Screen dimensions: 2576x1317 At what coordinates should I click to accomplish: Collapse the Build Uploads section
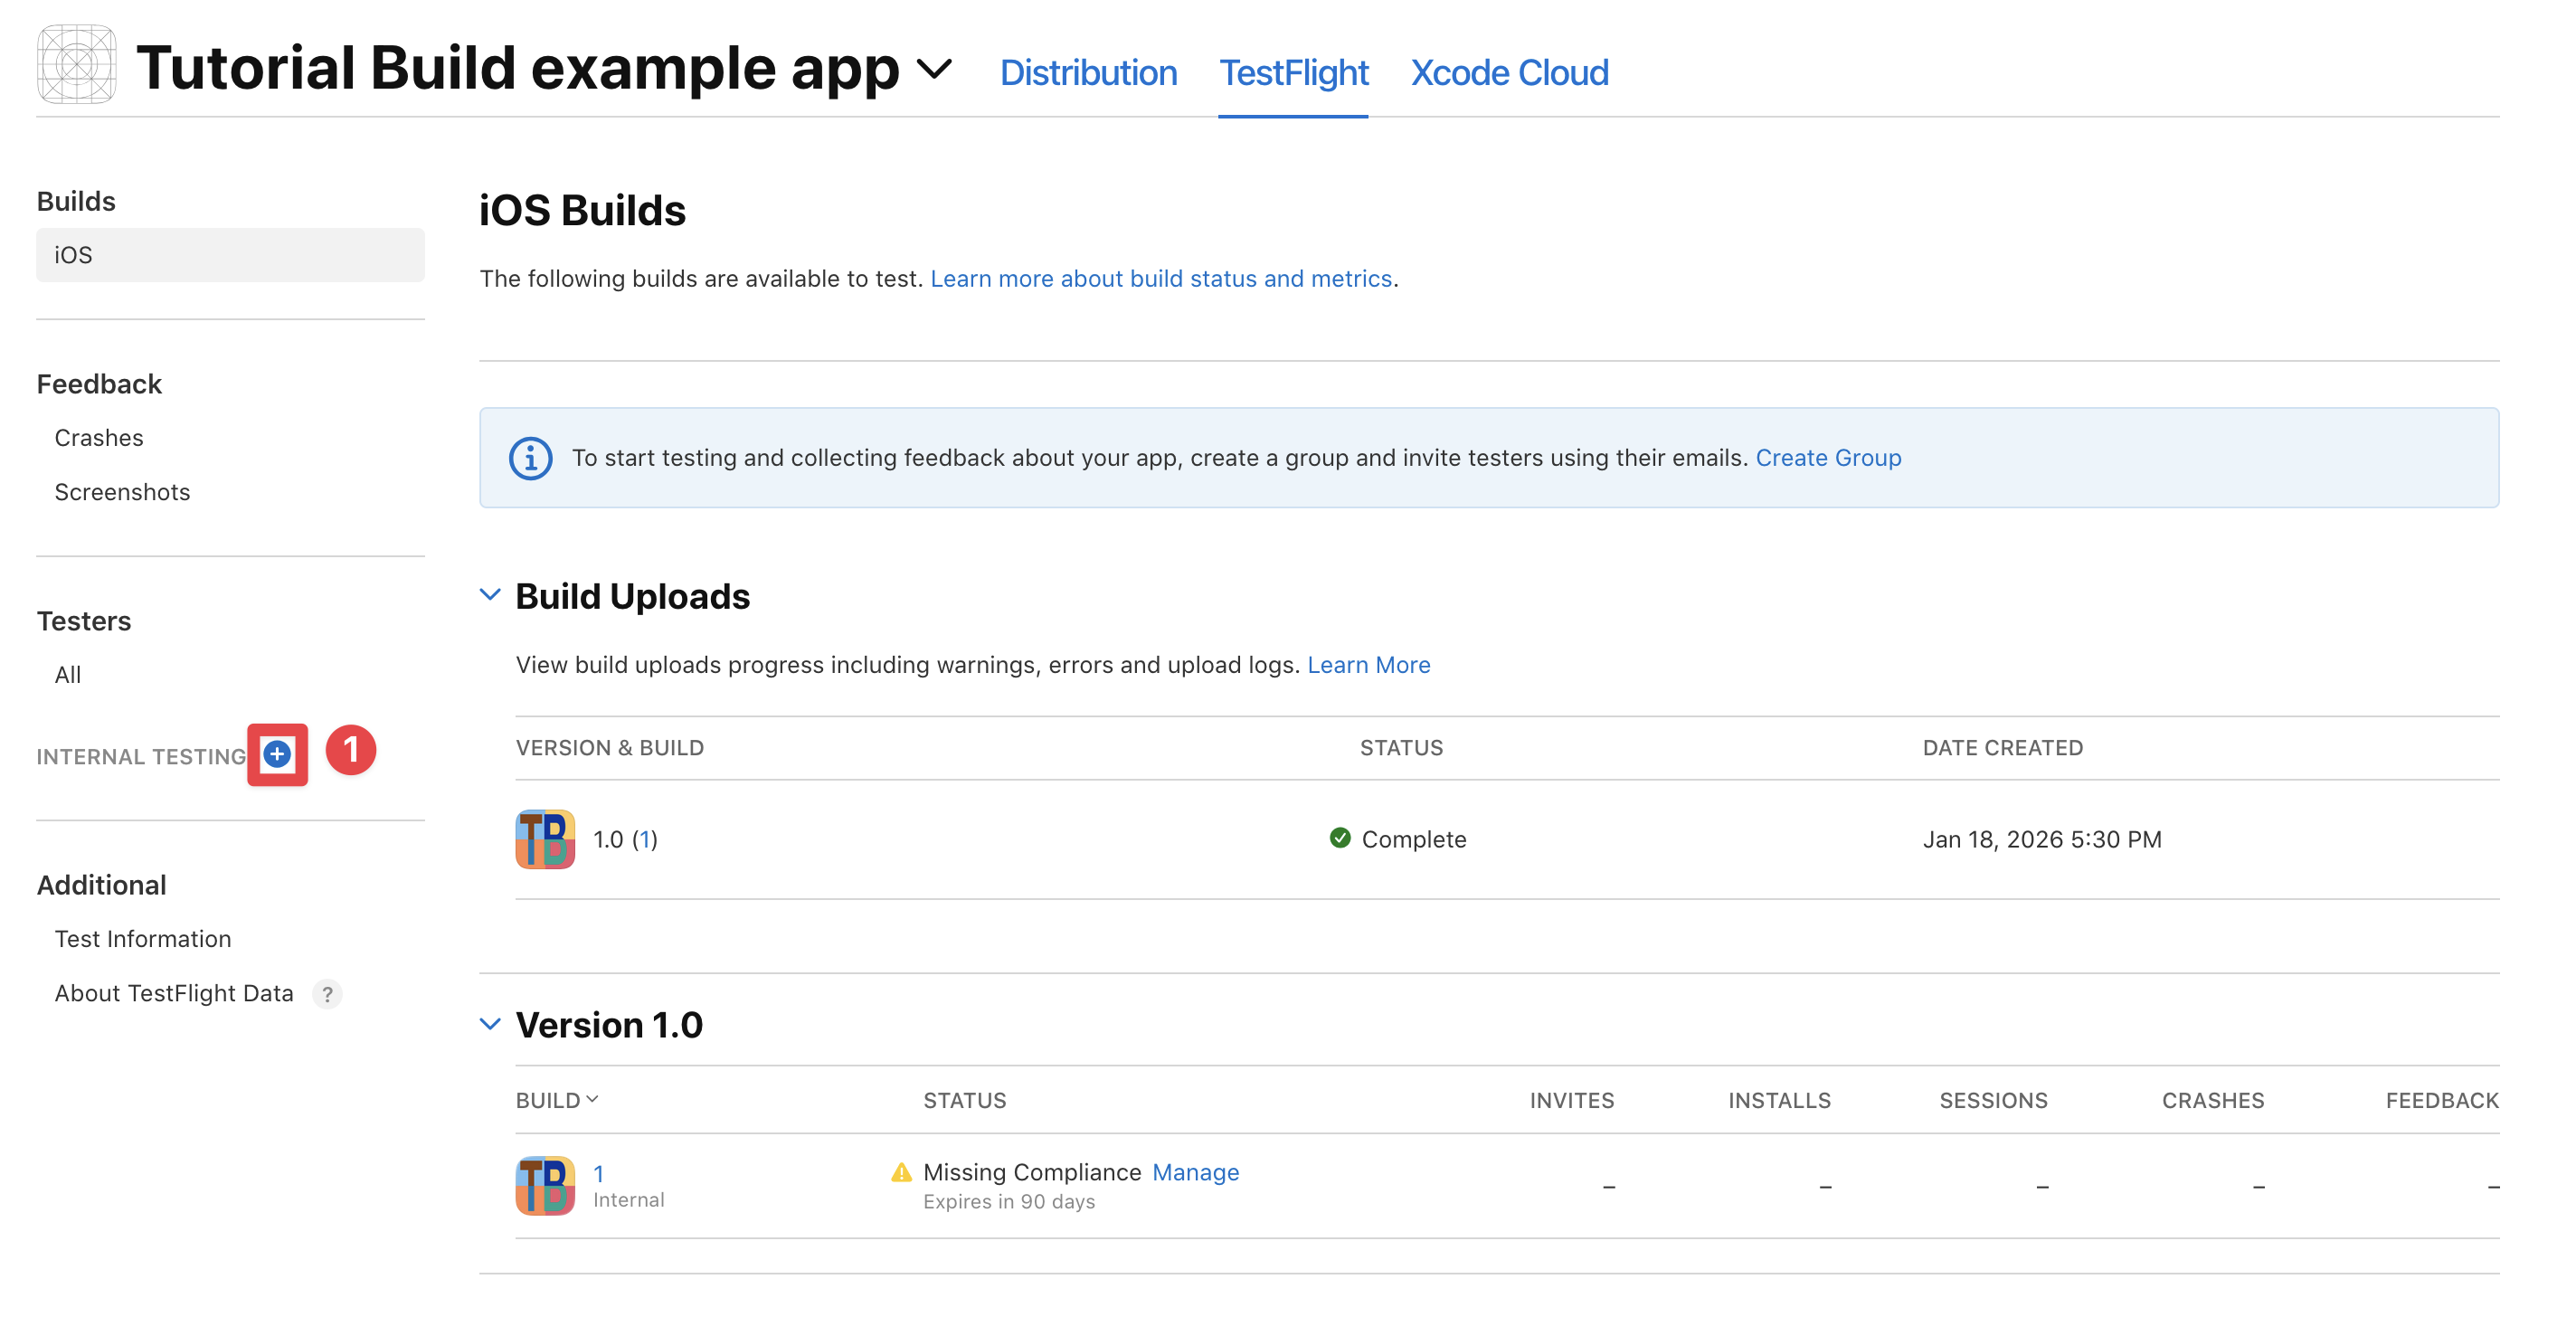[490, 594]
